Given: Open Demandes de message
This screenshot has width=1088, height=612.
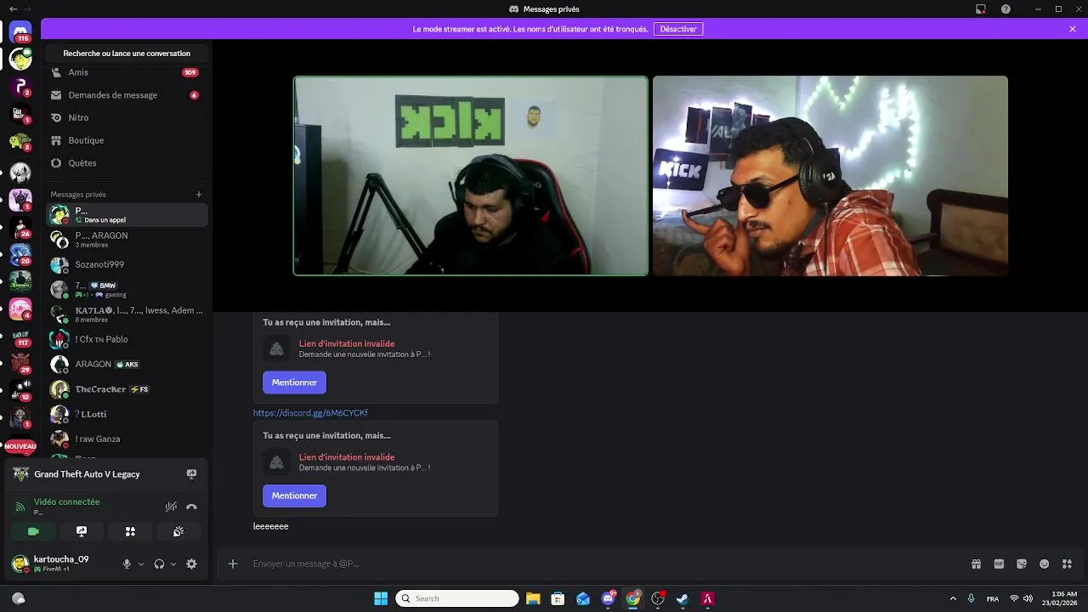Looking at the screenshot, I should point(126,95).
